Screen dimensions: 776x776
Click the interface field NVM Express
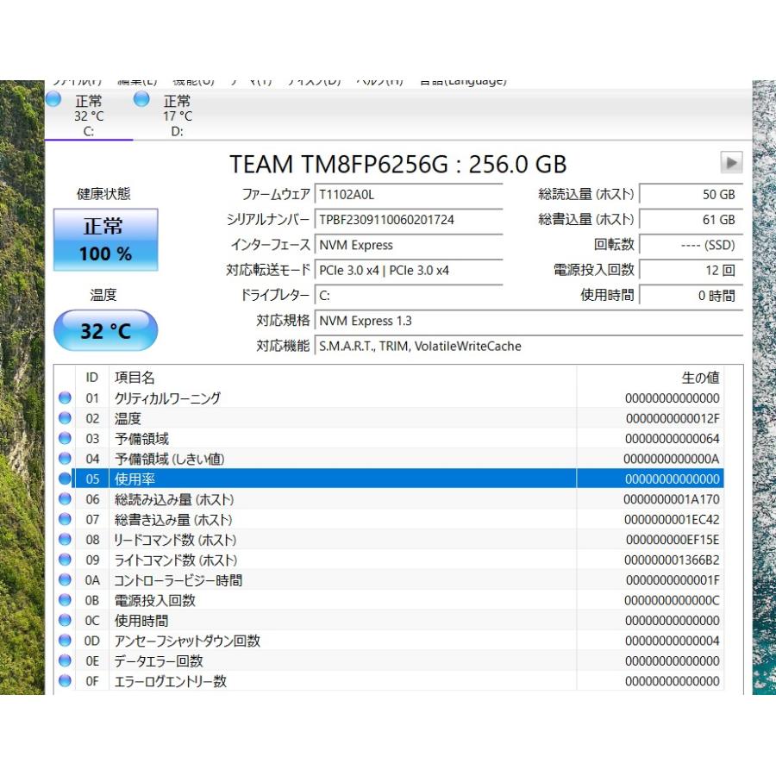click(x=409, y=245)
